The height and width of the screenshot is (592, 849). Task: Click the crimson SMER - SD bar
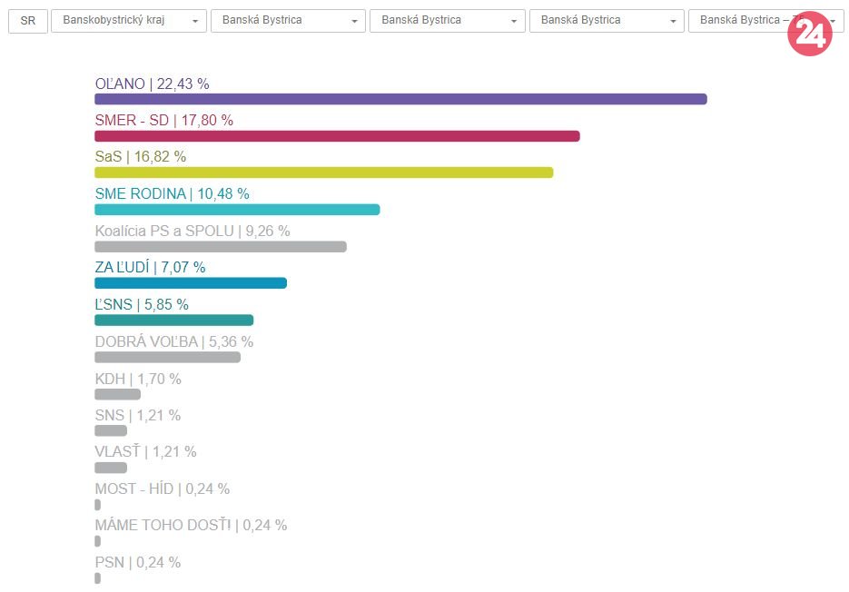click(x=337, y=136)
